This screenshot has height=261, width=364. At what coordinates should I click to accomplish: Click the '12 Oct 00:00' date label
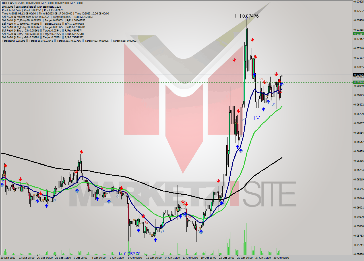[154, 258]
